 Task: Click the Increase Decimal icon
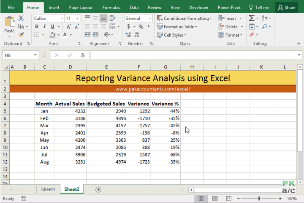coord(128,35)
